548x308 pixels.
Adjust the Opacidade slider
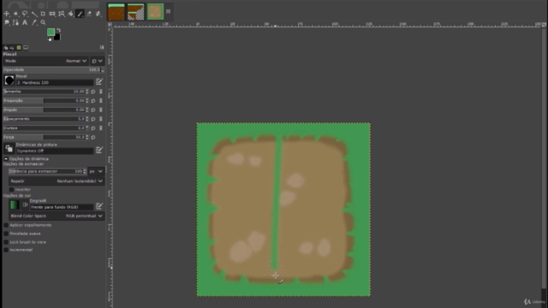point(53,70)
